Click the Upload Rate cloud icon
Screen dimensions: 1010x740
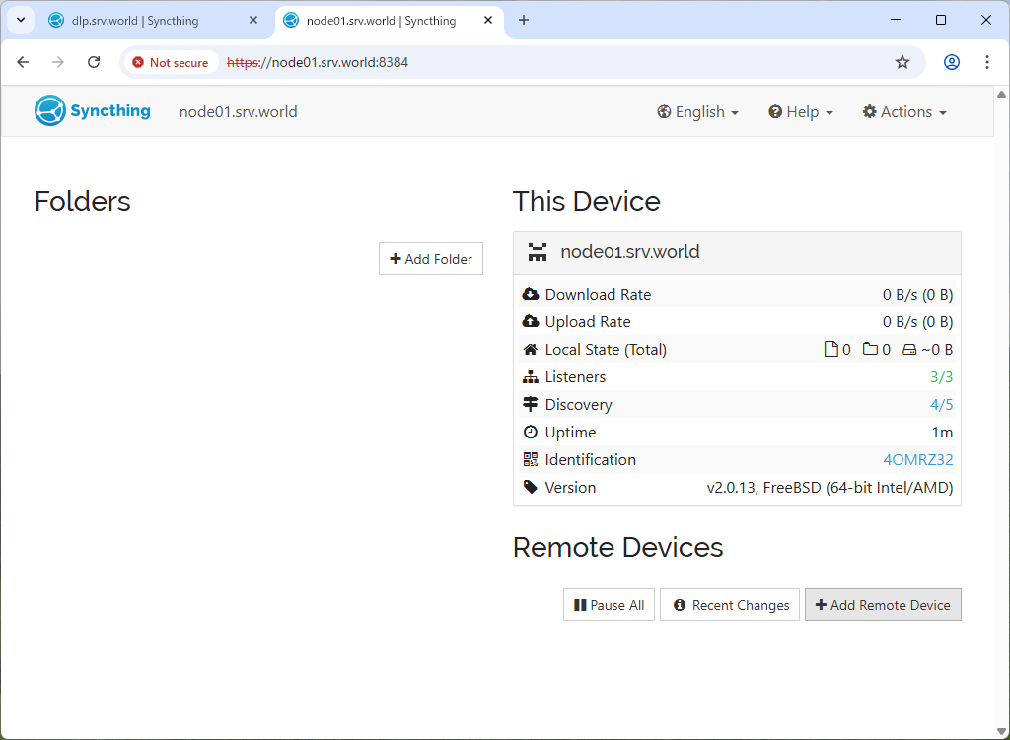click(x=531, y=321)
